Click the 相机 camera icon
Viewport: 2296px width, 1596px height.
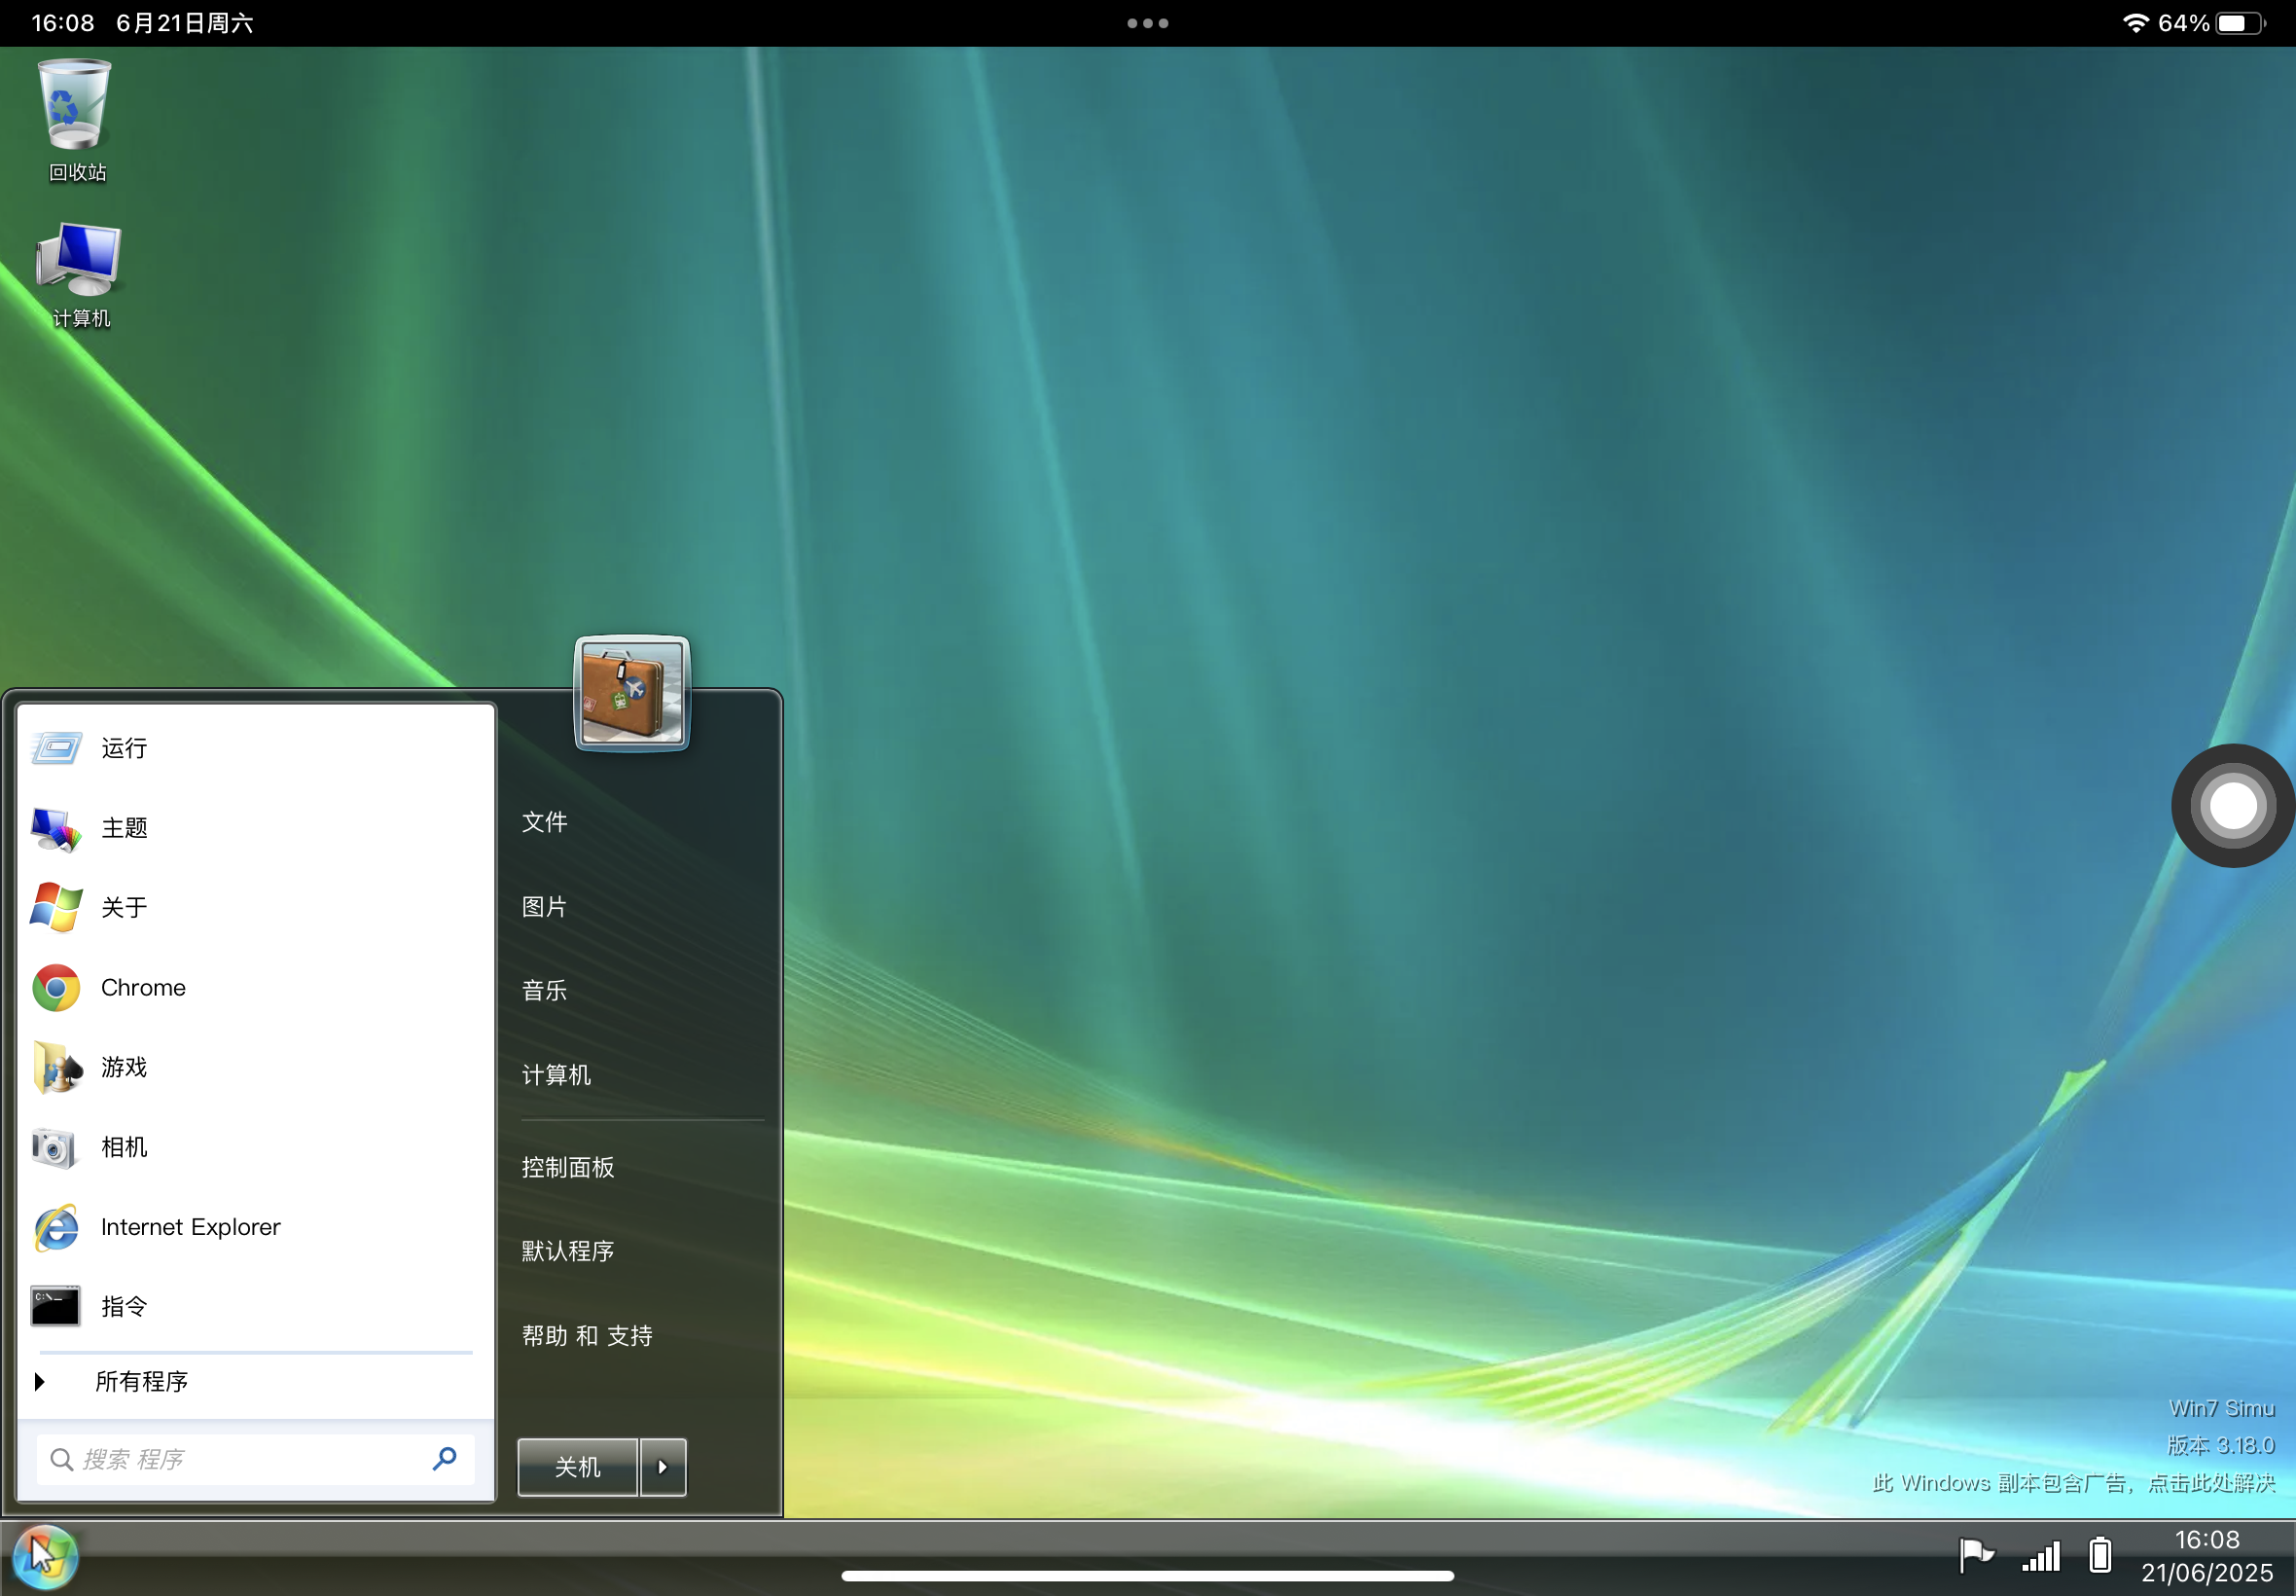(54, 1147)
